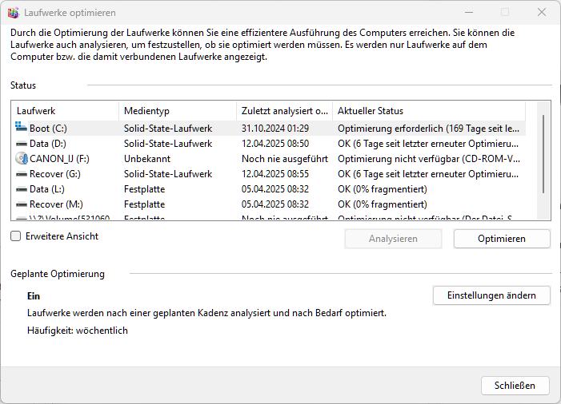Select the Boot (C:) status text cell
561x404 pixels.
[x=430, y=128]
